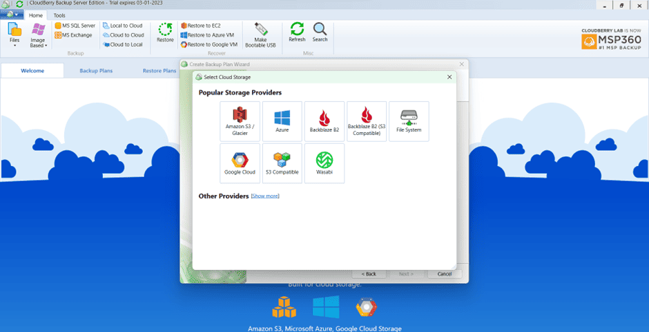Viewport: 649px width, 332px height.
Task: Click the Amazon S3 logo on Welcome page
Action: point(284,307)
